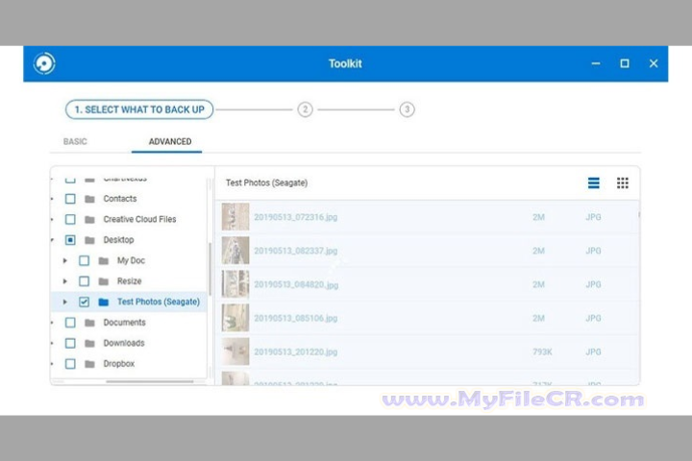Uncheck the Test Photos (Seagate) checkbox
692x461 pixels.
click(x=84, y=302)
